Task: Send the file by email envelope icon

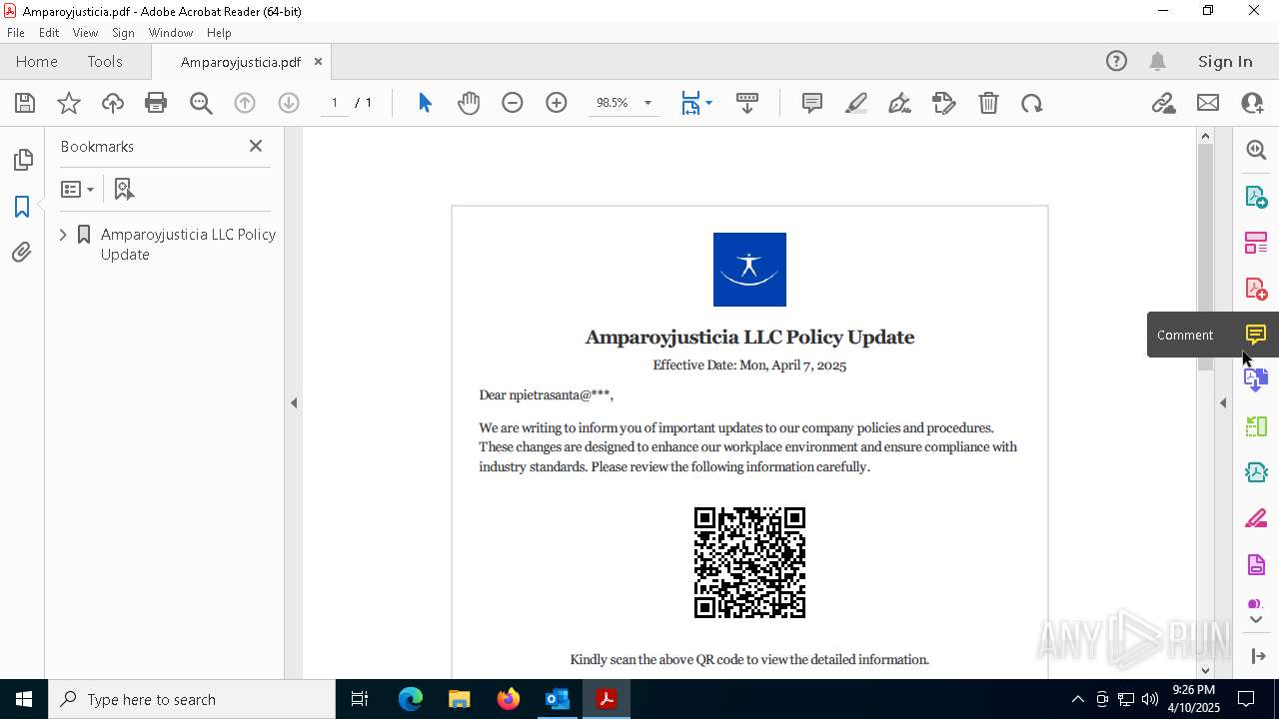Action: click(1208, 103)
